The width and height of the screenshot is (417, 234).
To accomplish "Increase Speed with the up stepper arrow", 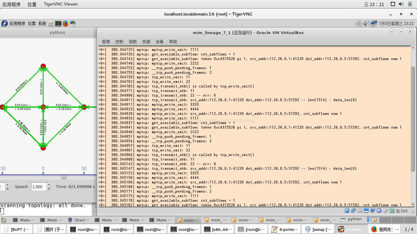I will [49, 185].
